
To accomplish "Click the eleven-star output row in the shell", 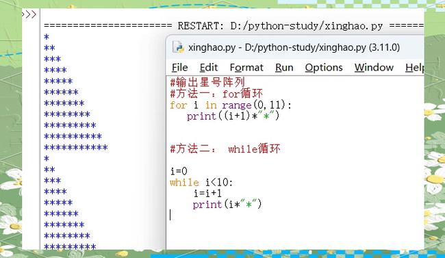I will [76, 147].
